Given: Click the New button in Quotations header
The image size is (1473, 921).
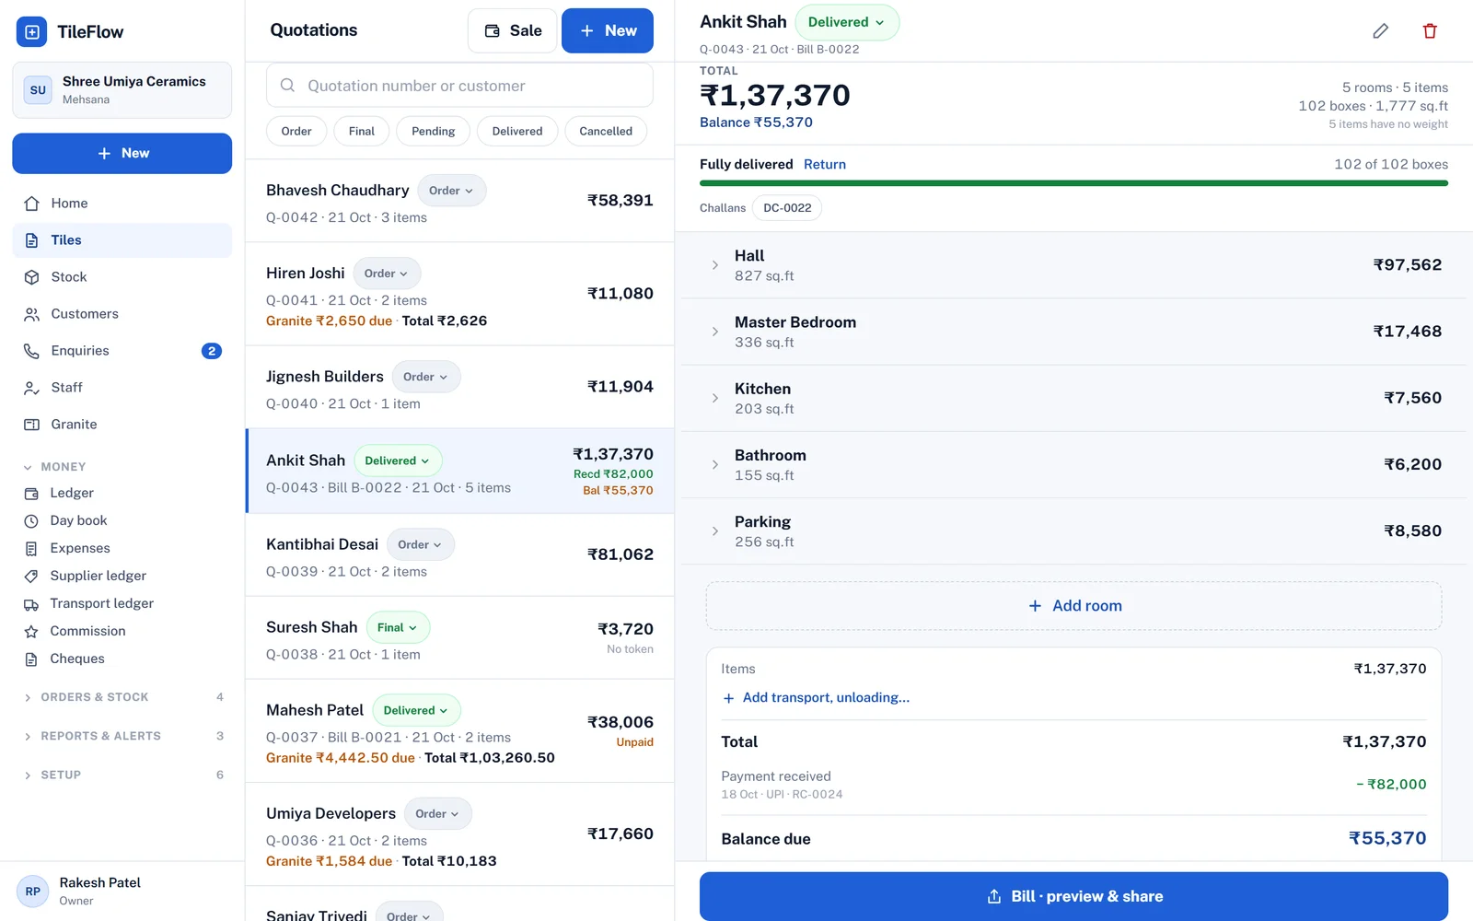Looking at the screenshot, I should coord(608,31).
